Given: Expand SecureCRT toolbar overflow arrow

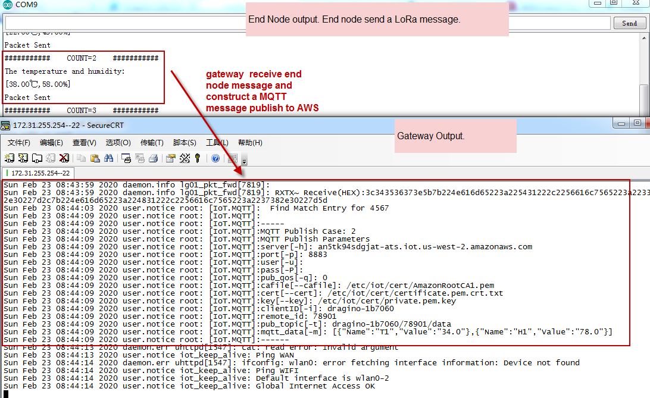Looking at the screenshot, I should [244, 161].
